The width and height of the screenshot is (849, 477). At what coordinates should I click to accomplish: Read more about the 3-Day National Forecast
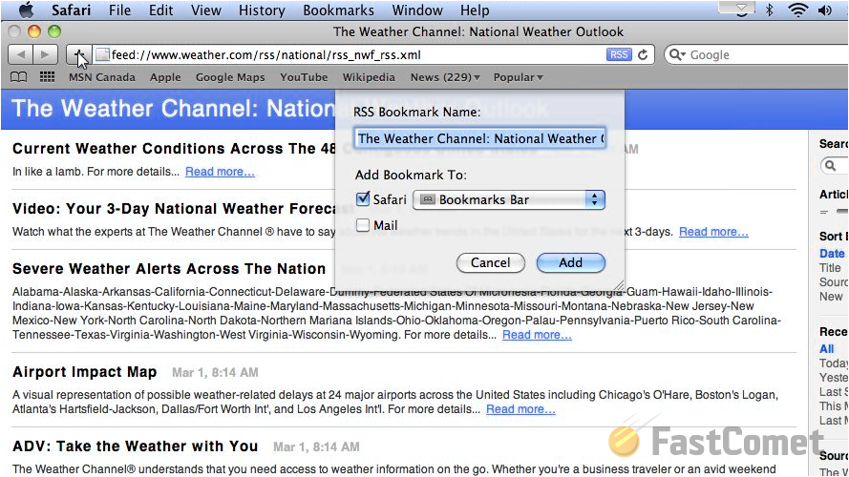pos(713,232)
